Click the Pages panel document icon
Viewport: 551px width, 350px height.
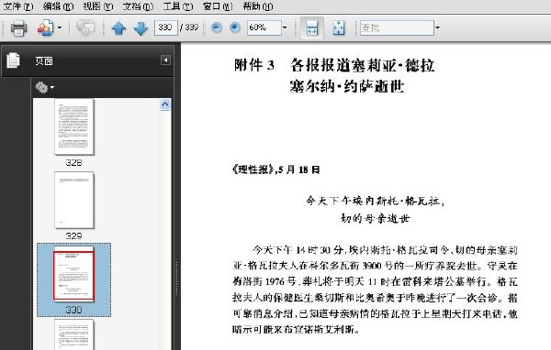point(14,60)
